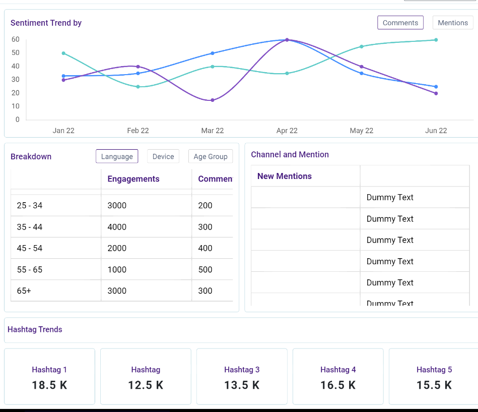The width and height of the screenshot is (478, 412).
Task: Select the Device breakdown tab
Action: coord(163,156)
